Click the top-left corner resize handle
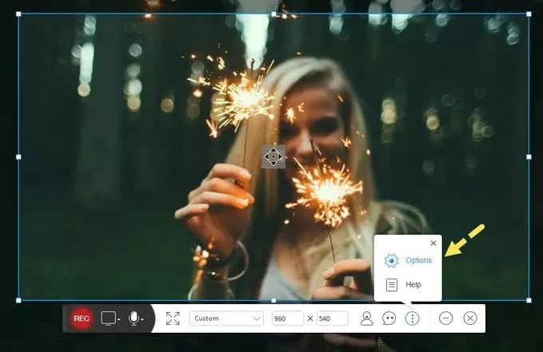Image resolution: width=543 pixels, height=352 pixels. point(18,14)
